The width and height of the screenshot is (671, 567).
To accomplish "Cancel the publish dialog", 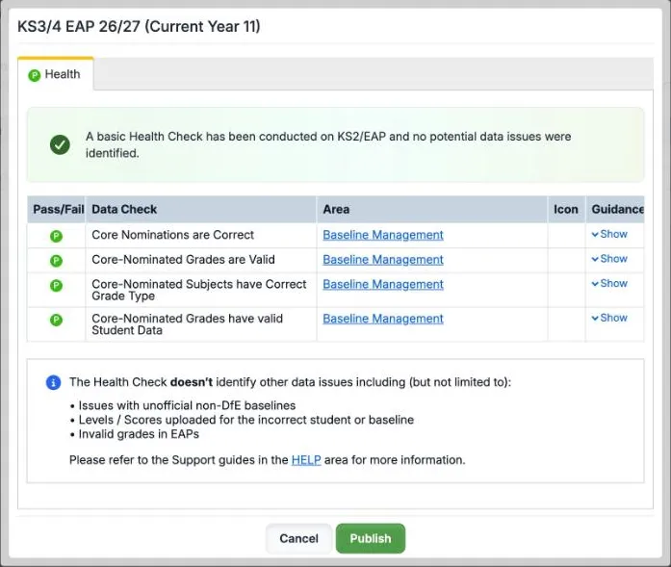I will pos(298,538).
